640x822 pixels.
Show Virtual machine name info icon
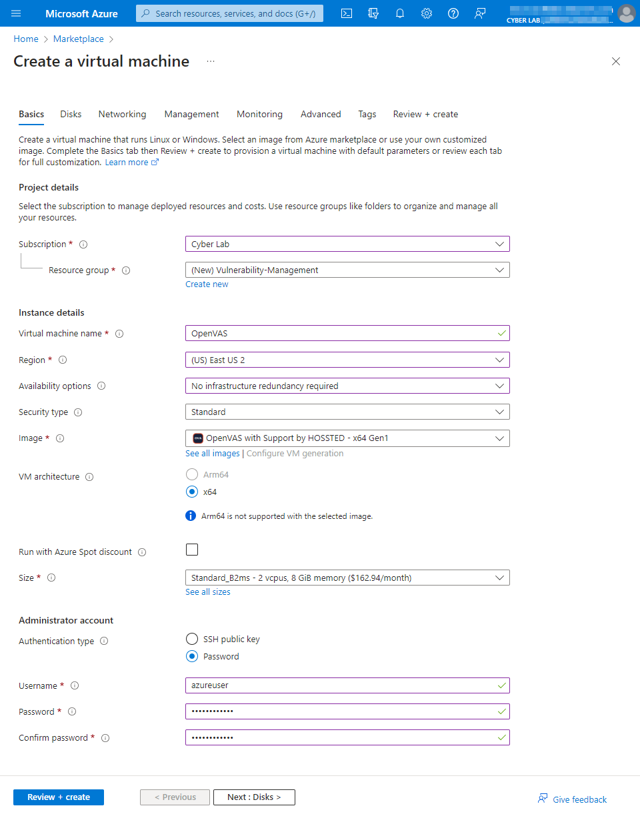click(119, 334)
